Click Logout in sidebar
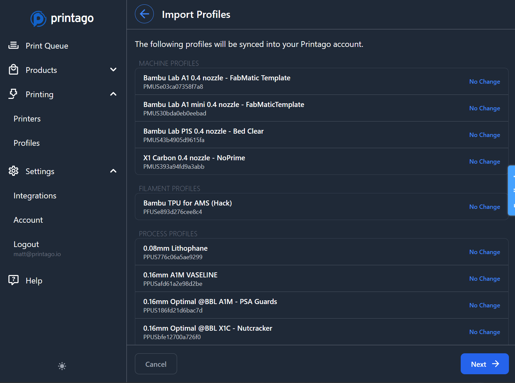This screenshot has height=383, width=515. pos(26,244)
